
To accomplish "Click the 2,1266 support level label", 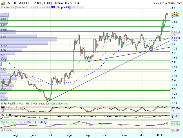I will 4,14.
